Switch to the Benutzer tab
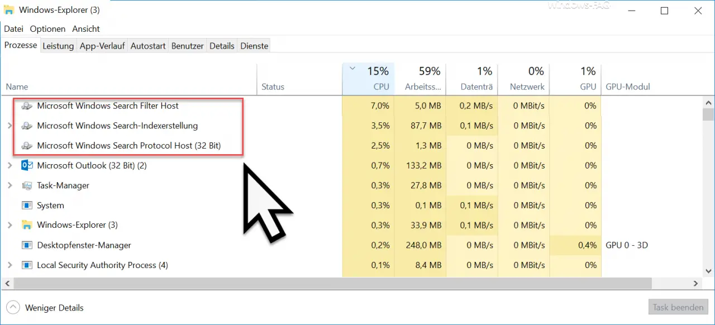 pos(187,46)
